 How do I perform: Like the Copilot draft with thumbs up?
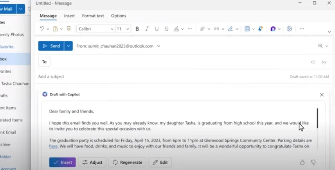point(302,162)
